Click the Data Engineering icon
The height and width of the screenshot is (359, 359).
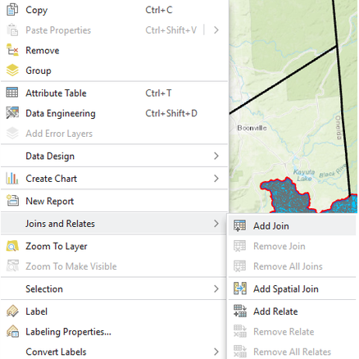[12, 113]
